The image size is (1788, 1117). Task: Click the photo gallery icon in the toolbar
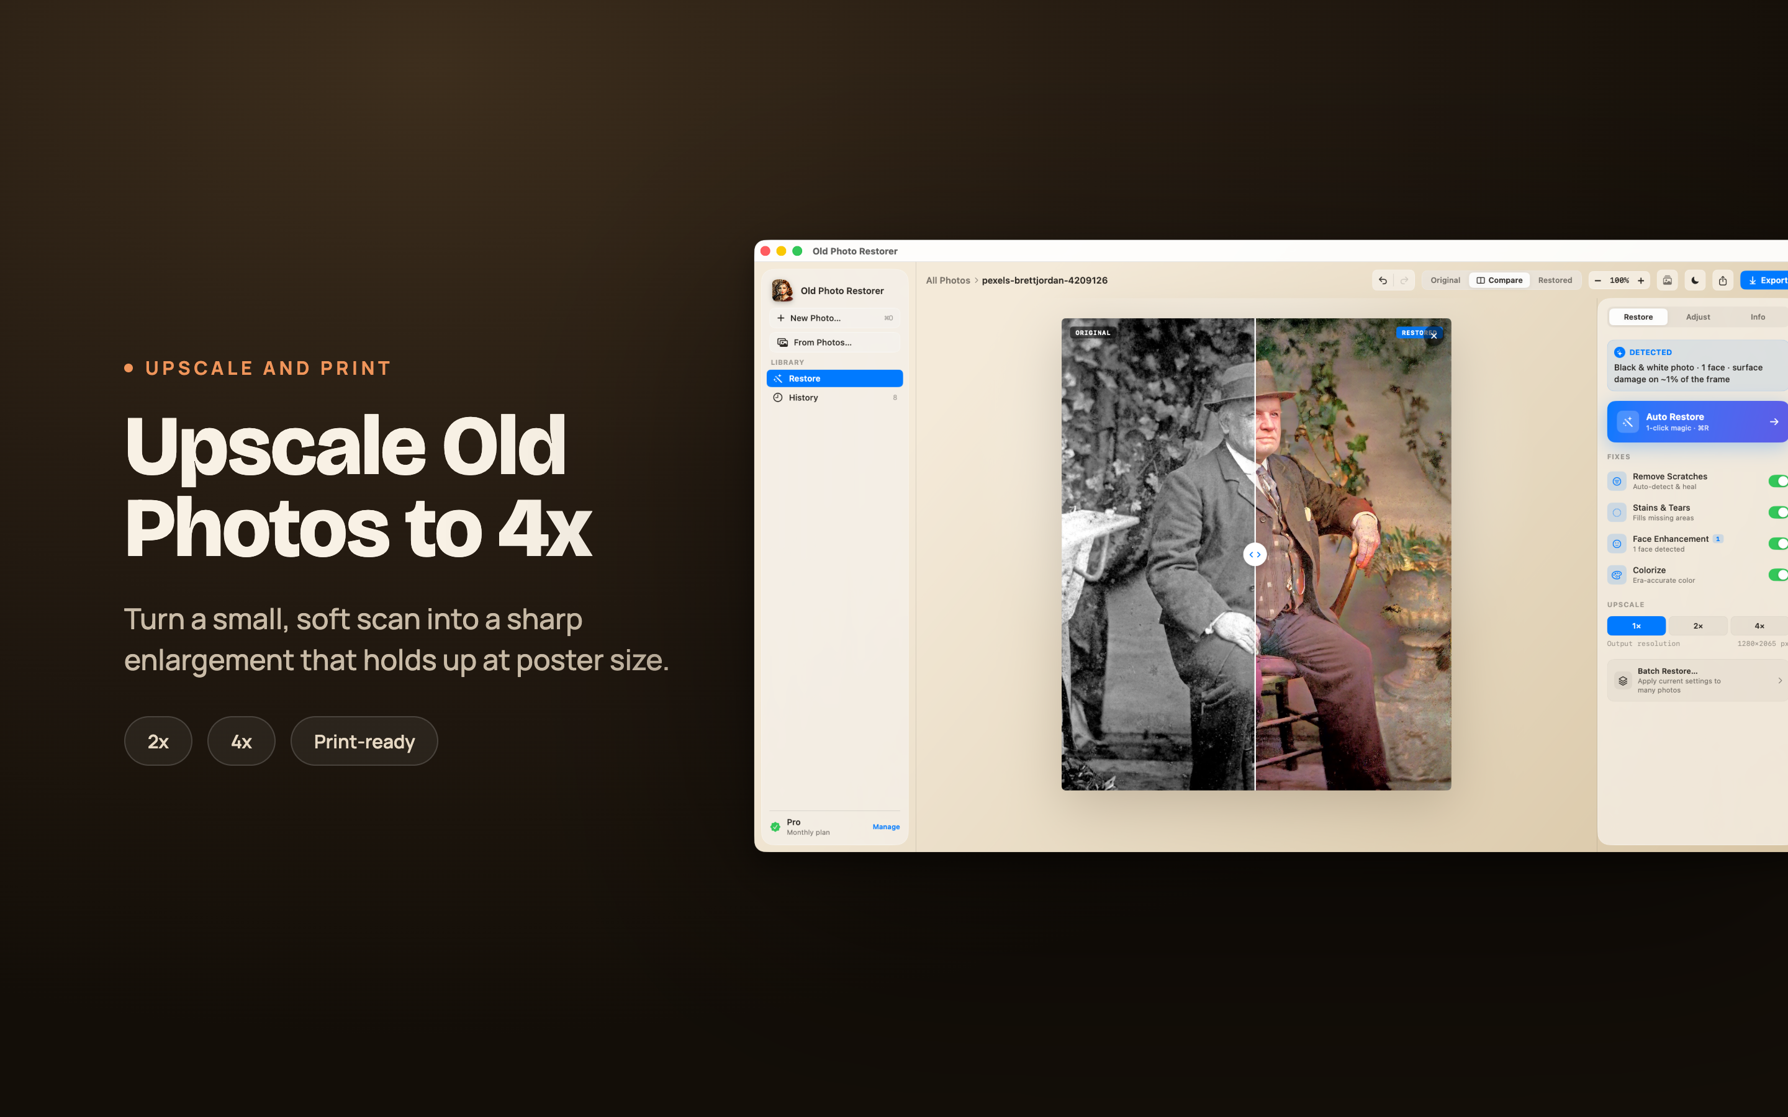coord(1667,280)
